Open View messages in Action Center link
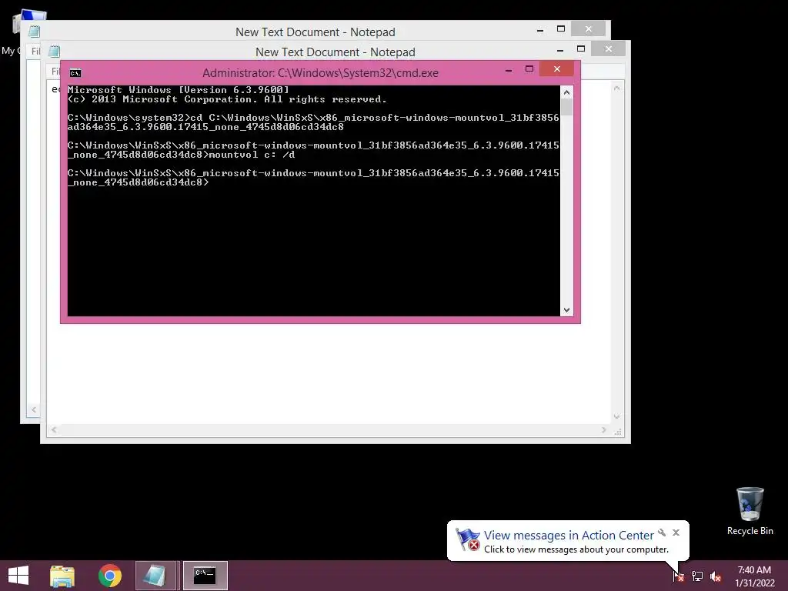788x591 pixels. [569, 536]
